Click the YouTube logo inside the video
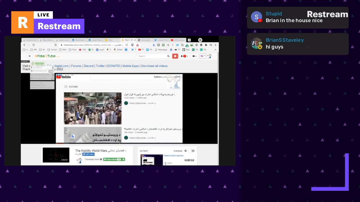This screenshot has height=202, width=360. coord(64,77)
